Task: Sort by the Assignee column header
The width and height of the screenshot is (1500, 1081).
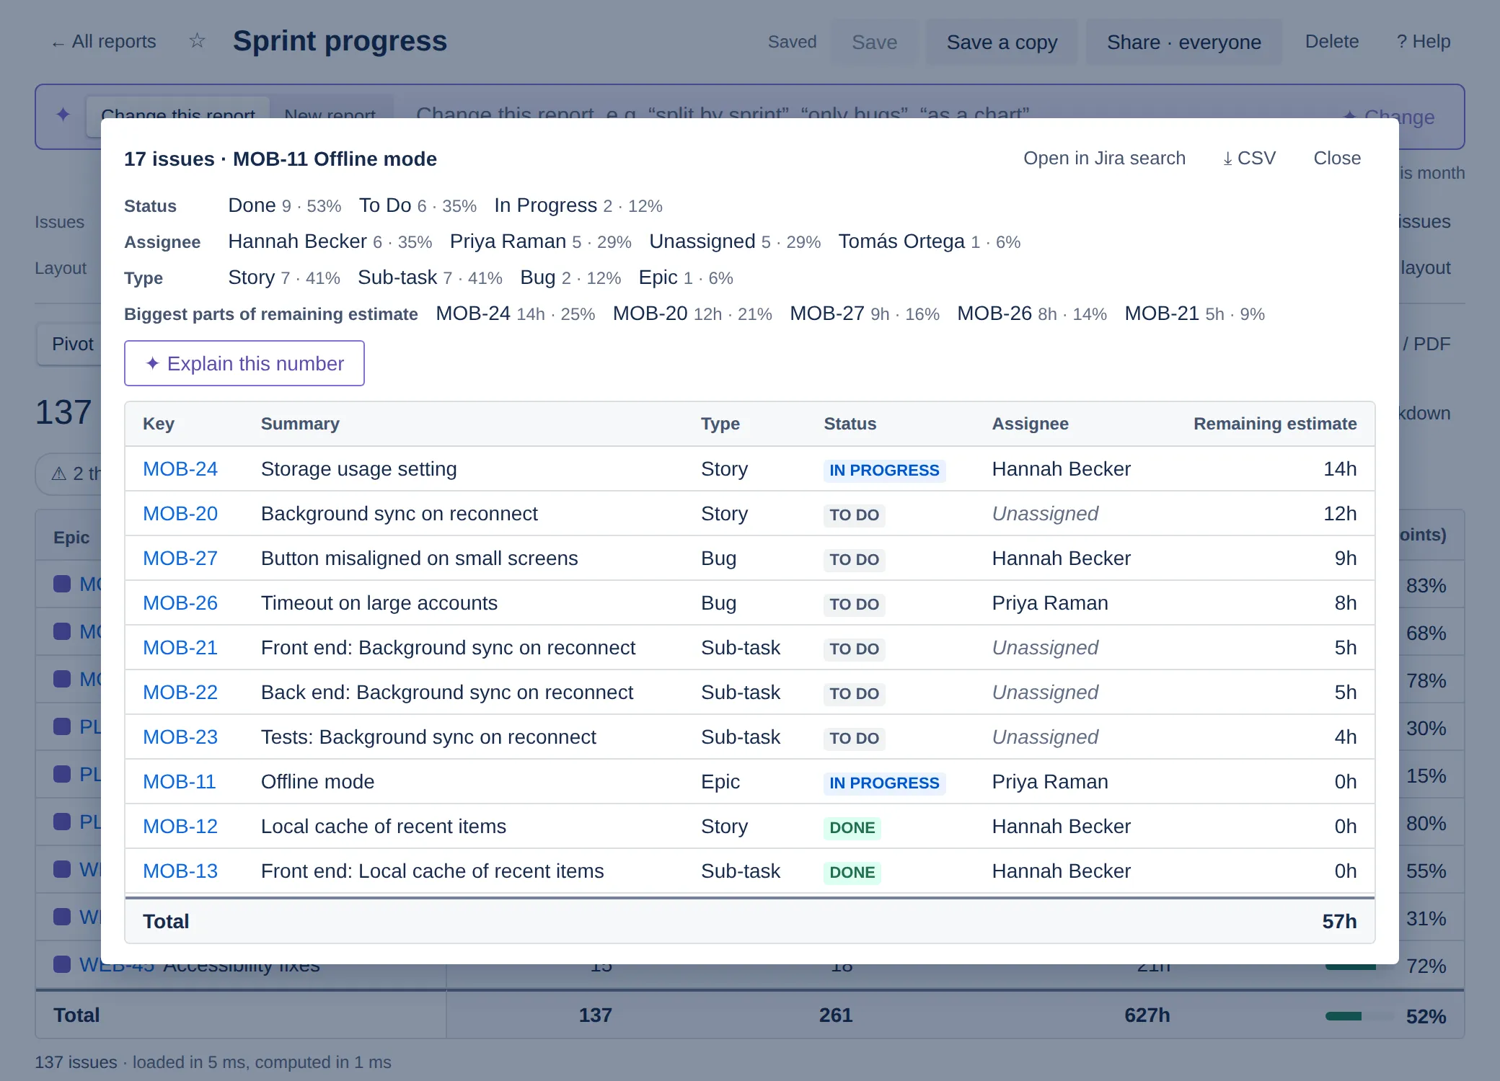Action: coord(1031,424)
